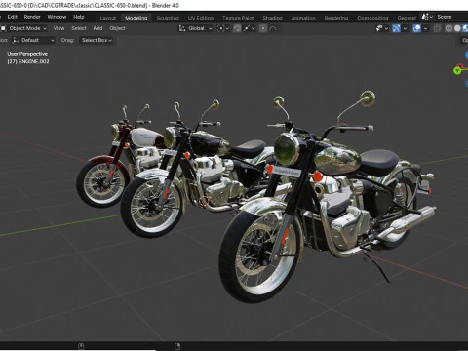The height and width of the screenshot is (351, 468).
Task: Toggle X-Ray mode
Action: pyautogui.click(x=437, y=28)
